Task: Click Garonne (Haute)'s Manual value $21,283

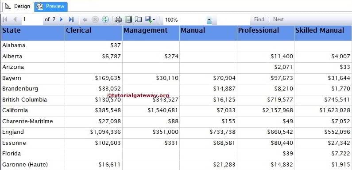Action: pyautogui.click(x=224, y=165)
